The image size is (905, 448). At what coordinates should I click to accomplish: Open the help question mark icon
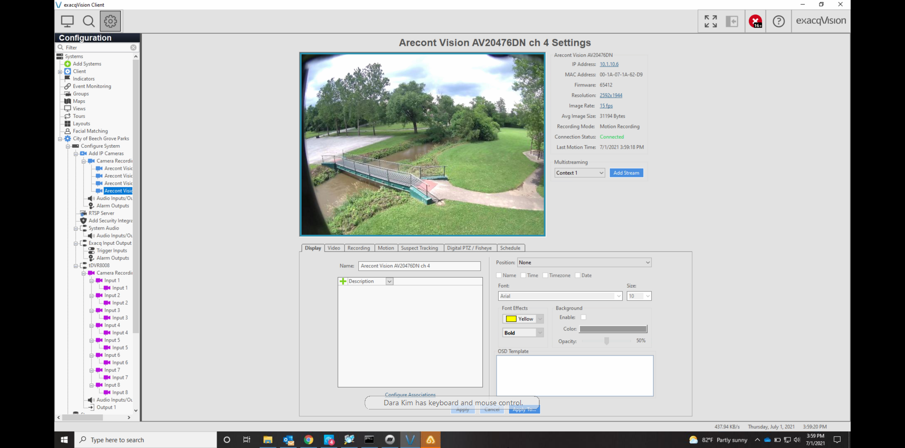(778, 21)
